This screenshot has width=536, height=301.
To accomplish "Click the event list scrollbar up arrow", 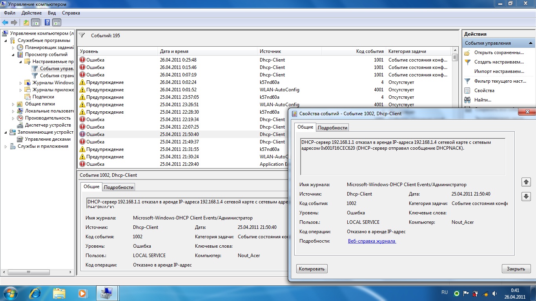I will 455,51.
